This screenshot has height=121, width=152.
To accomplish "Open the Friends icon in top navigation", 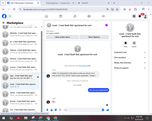I will [75, 16].
